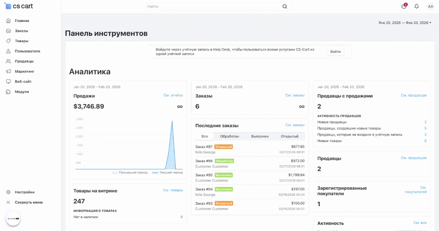Screen dimensions: 439x231
Task: Click the Модули puzzle icon
Action: [x=8, y=92]
